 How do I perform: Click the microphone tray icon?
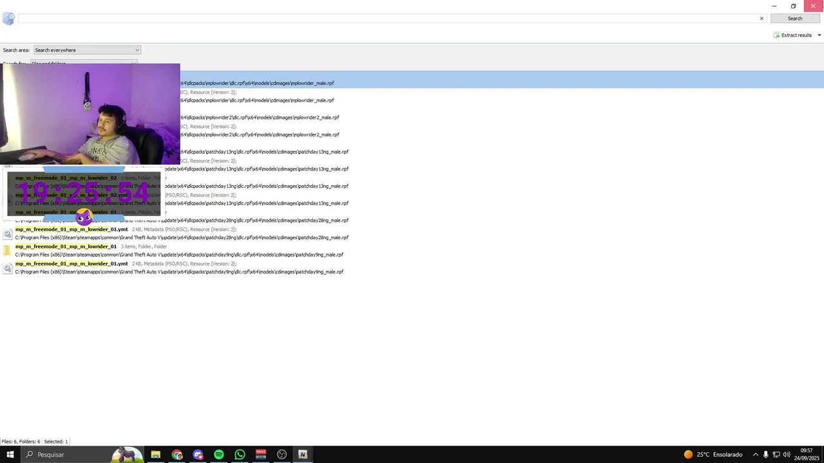[765, 455]
